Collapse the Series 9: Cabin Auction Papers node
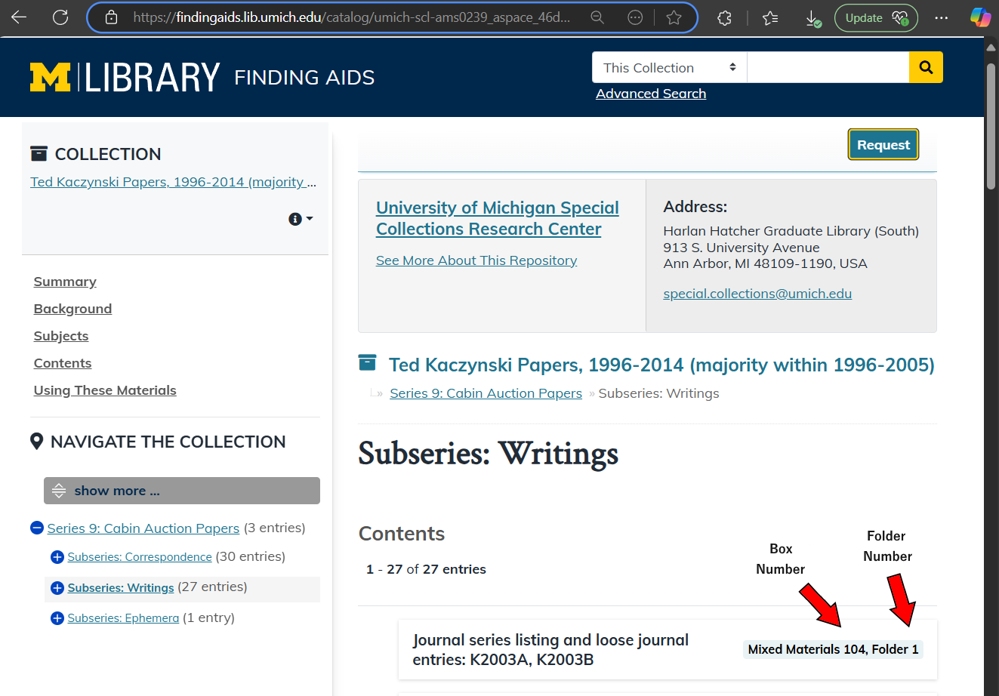 37,528
